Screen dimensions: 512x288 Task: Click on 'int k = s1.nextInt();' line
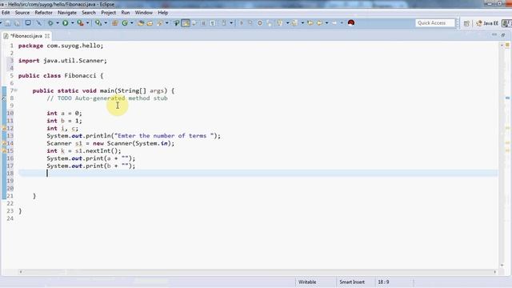tap(83, 151)
